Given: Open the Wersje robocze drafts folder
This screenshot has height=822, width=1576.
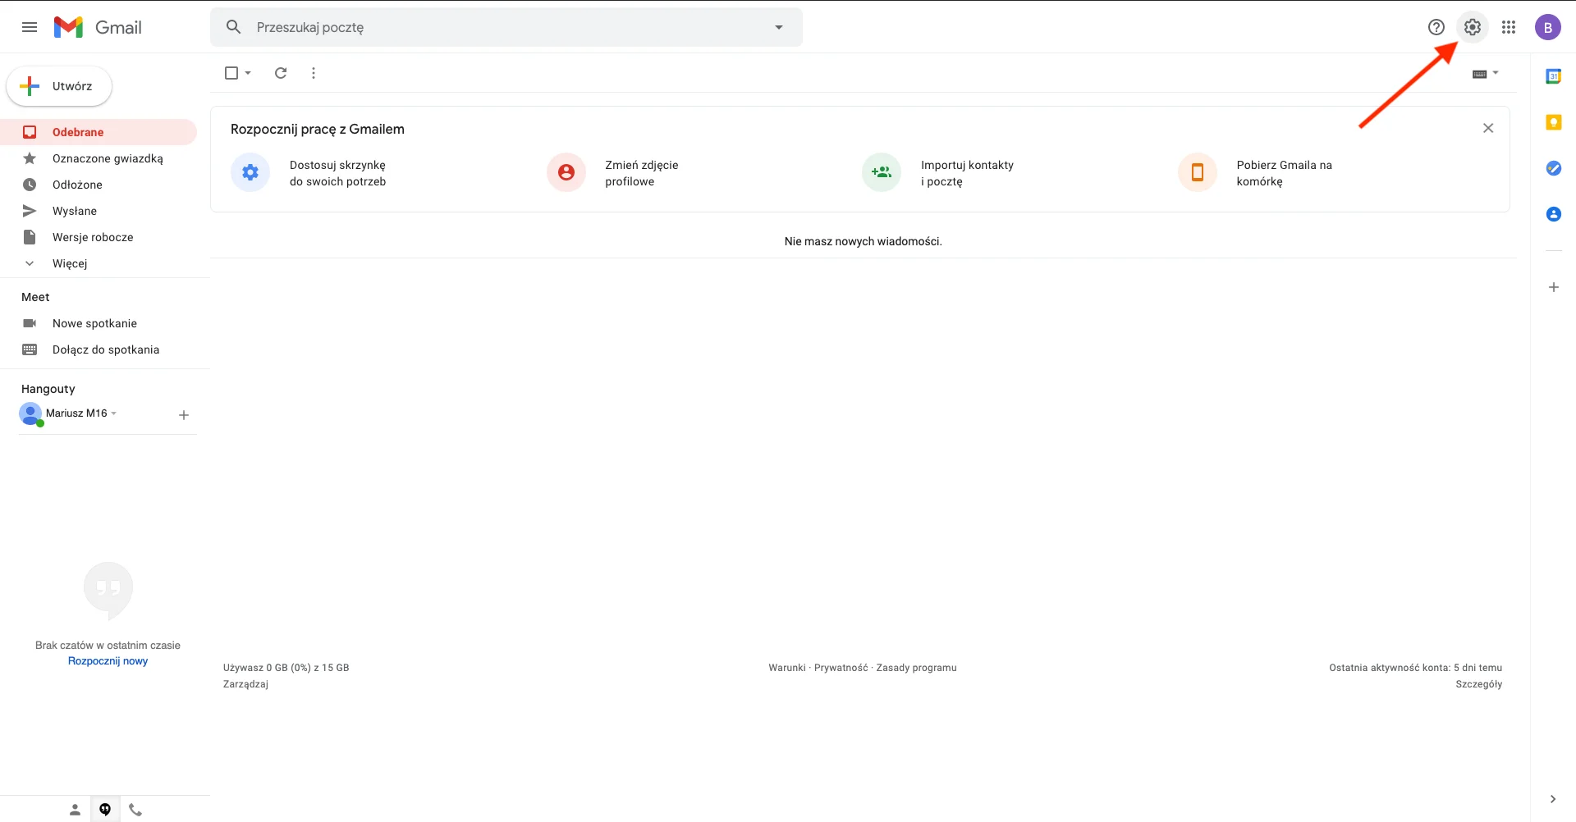Looking at the screenshot, I should point(93,237).
